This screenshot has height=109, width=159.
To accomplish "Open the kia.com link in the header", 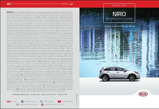I will 65,4.
